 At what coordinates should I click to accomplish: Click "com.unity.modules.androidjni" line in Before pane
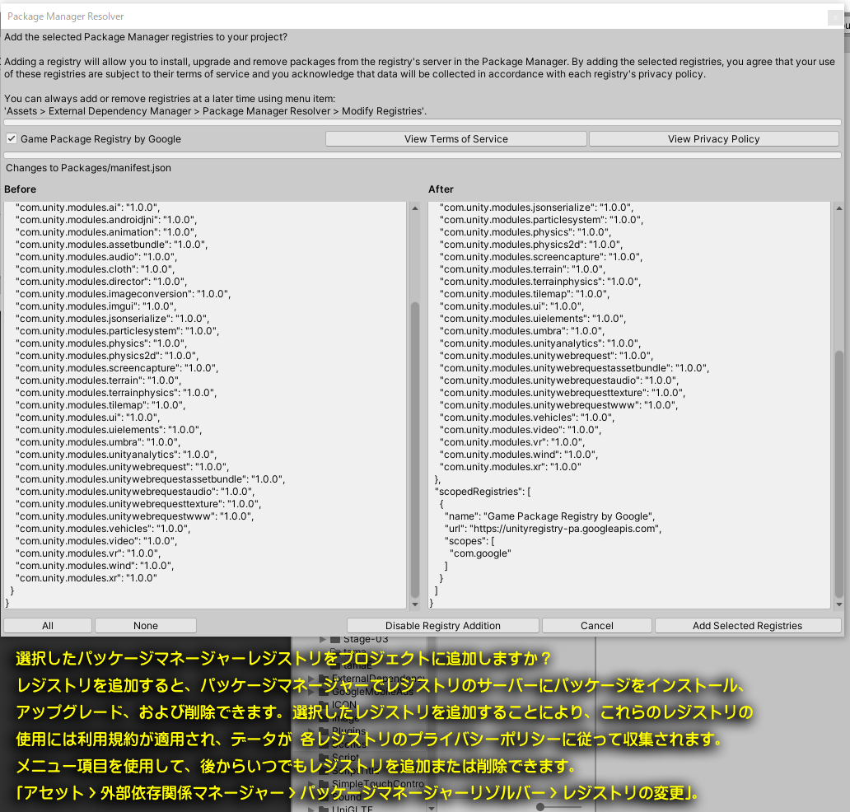click(106, 220)
